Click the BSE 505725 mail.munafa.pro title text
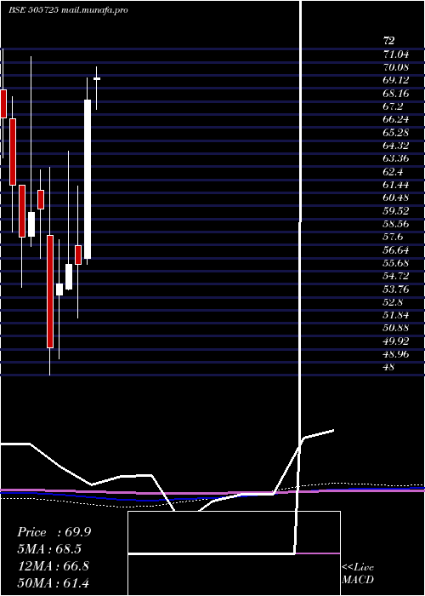The height and width of the screenshot is (596, 425). tap(68, 10)
